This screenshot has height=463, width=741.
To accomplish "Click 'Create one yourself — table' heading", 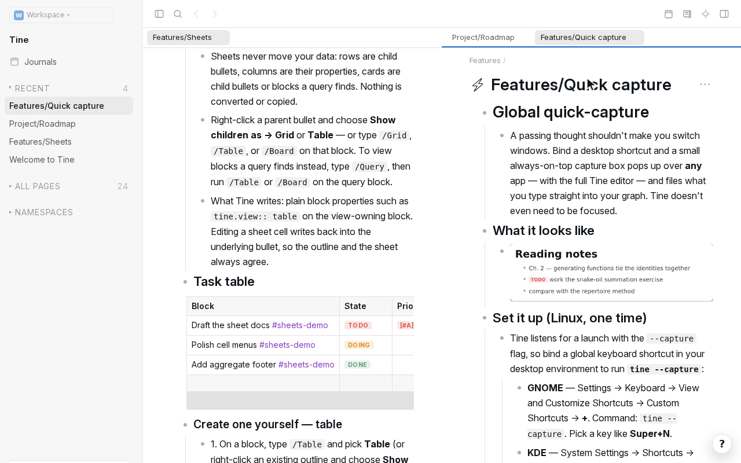I will 267,425.
